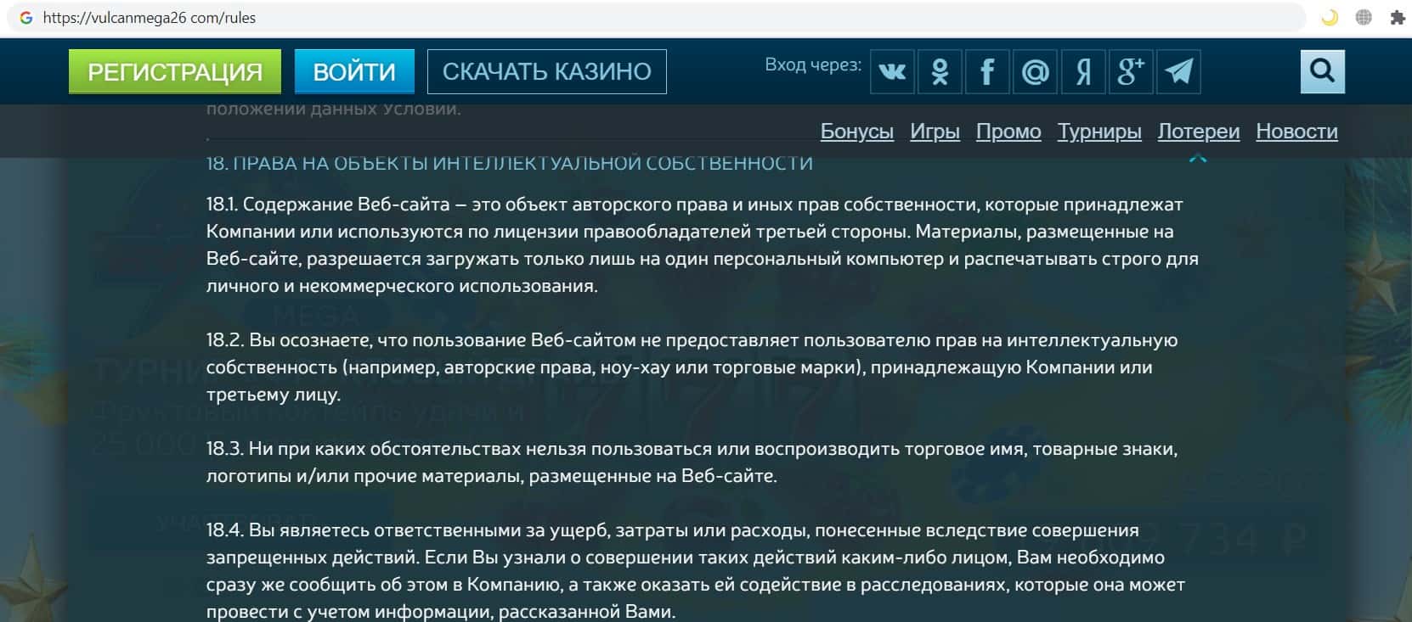
Task: Open the Новости menu link
Action: 1296,132
